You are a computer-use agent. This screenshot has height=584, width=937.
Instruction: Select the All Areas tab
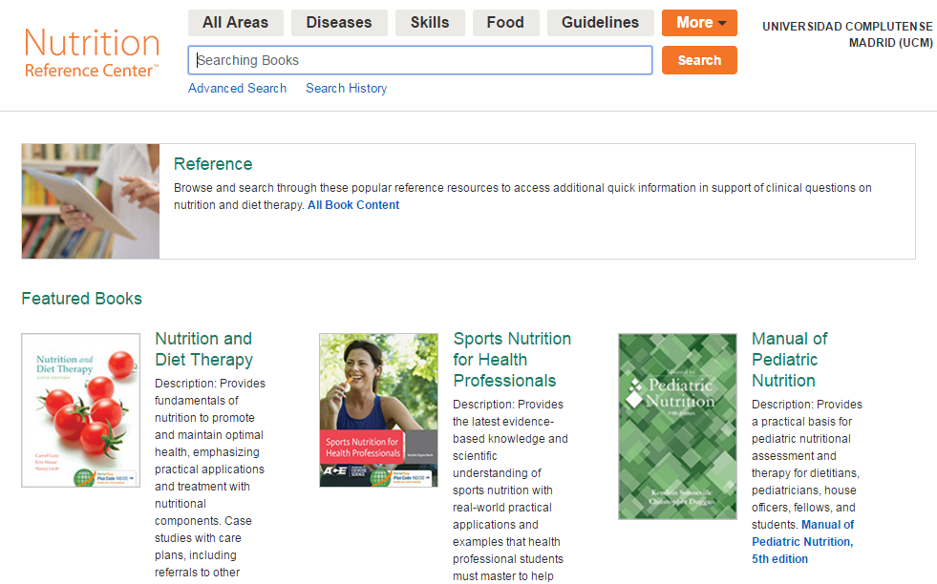click(236, 23)
